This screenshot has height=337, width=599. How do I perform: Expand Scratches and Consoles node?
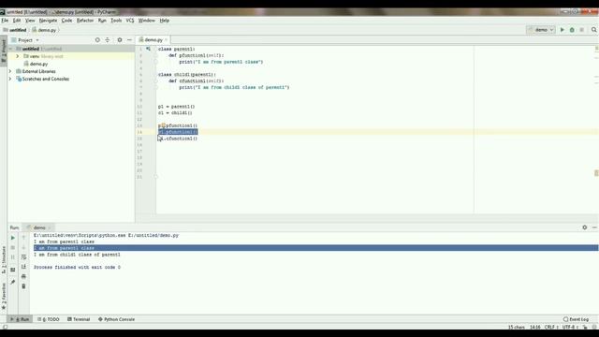(10, 79)
